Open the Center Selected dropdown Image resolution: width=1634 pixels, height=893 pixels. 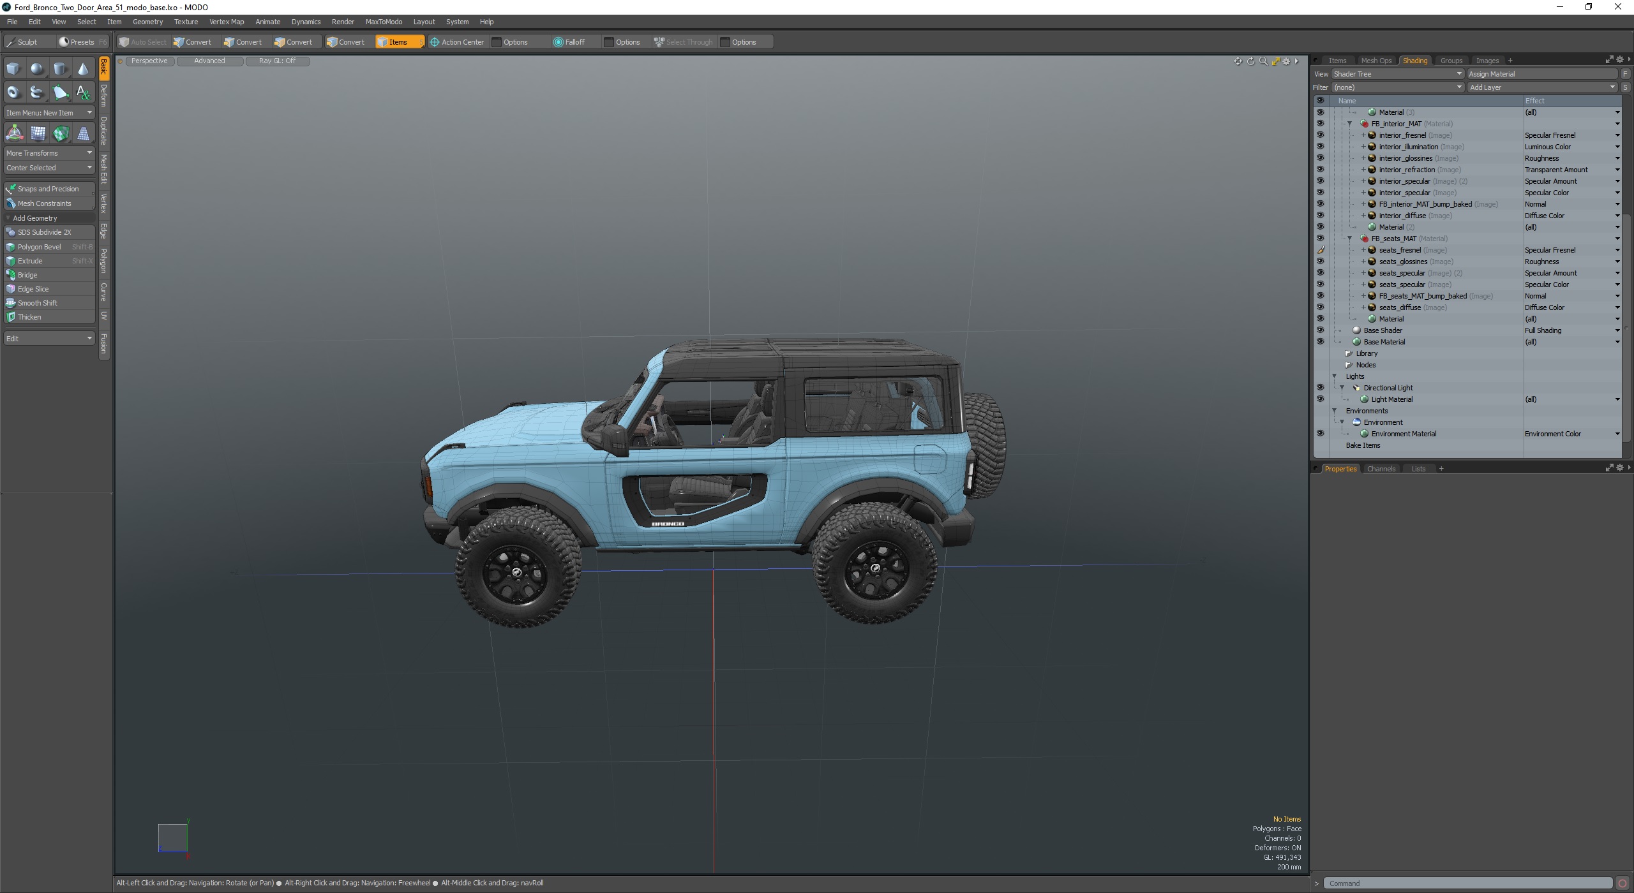click(x=49, y=168)
